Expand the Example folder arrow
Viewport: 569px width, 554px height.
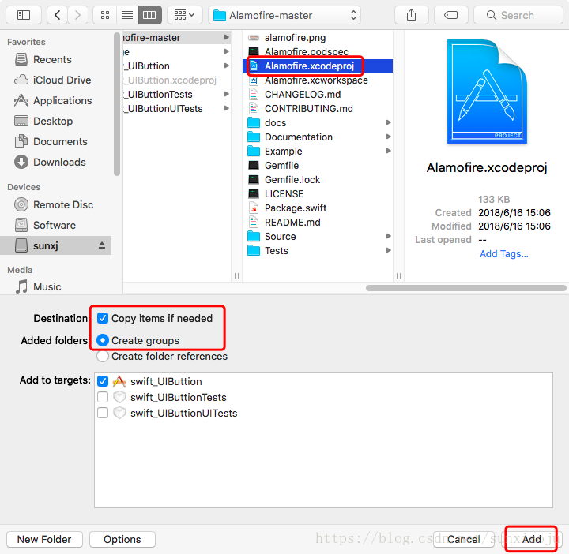coord(388,151)
